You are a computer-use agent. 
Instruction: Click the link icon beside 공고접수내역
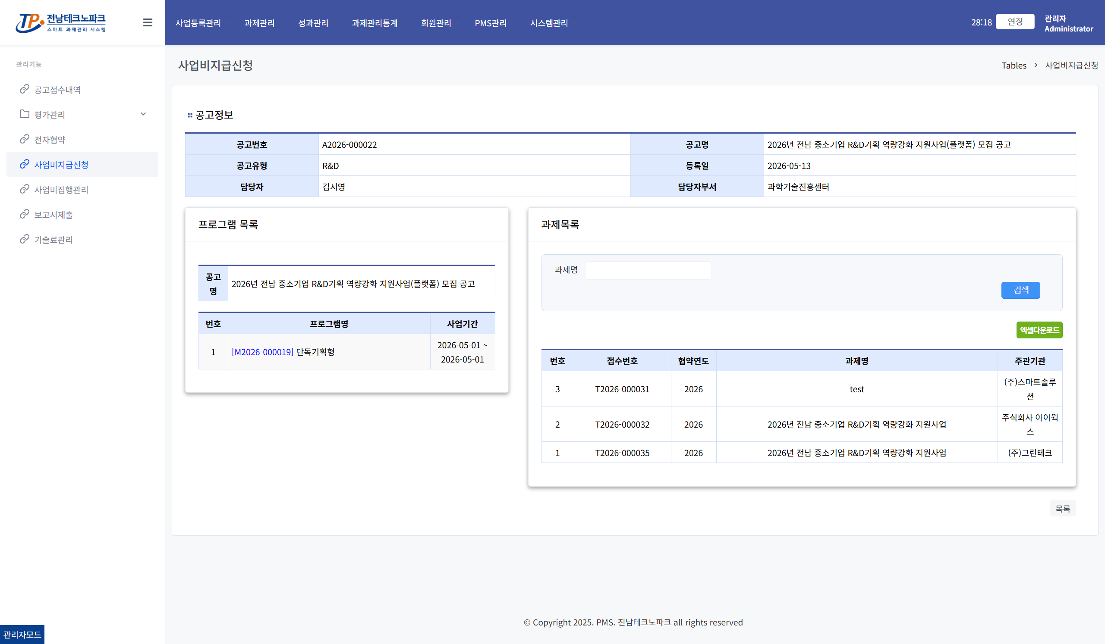click(x=25, y=89)
